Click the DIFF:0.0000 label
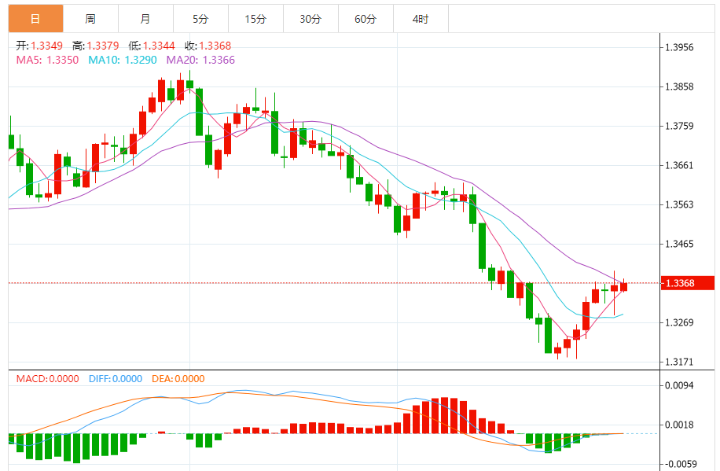The height and width of the screenshot is (471, 720). 116,379
